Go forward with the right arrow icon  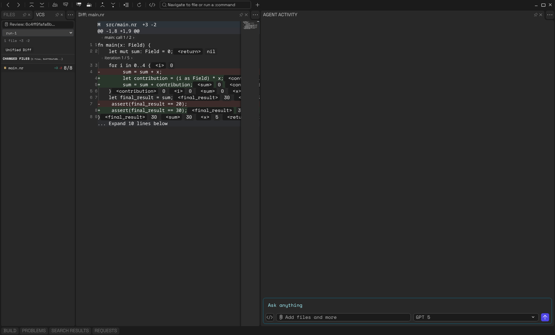click(18, 5)
